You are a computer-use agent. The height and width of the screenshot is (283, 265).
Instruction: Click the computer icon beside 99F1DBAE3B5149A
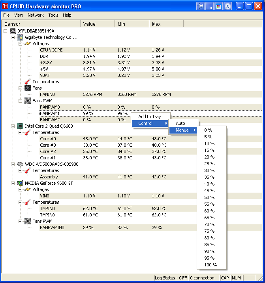[x=13, y=31]
